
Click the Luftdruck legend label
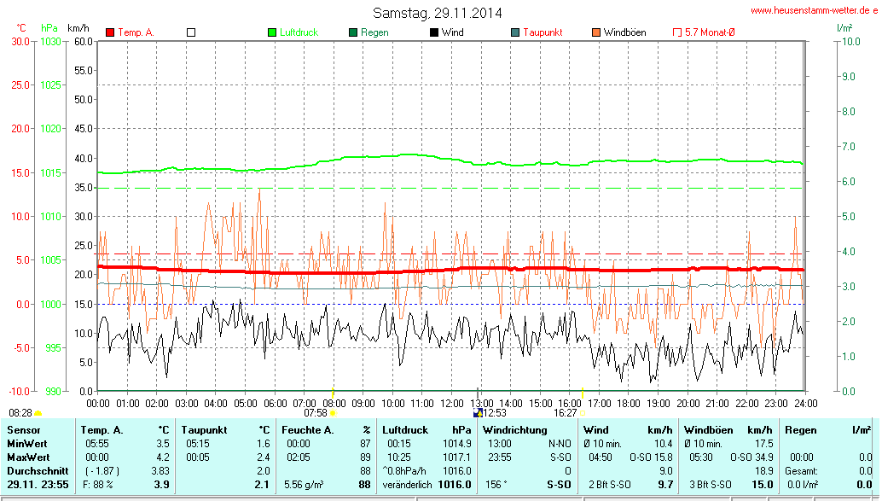tap(299, 32)
